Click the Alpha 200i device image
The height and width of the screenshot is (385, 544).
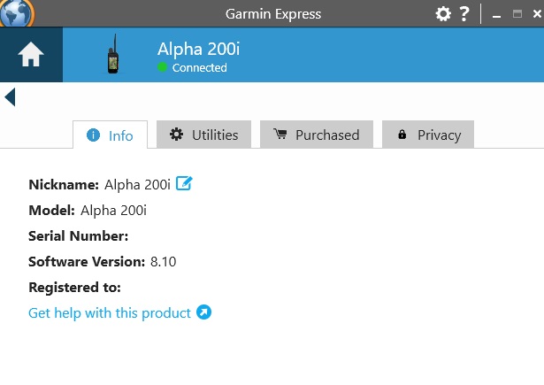(112, 55)
